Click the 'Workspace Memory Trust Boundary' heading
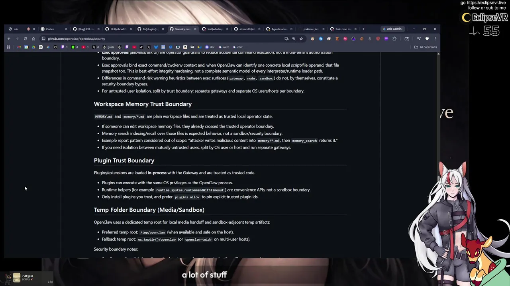510x286 pixels. pyautogui.click(x=143, y=104)
